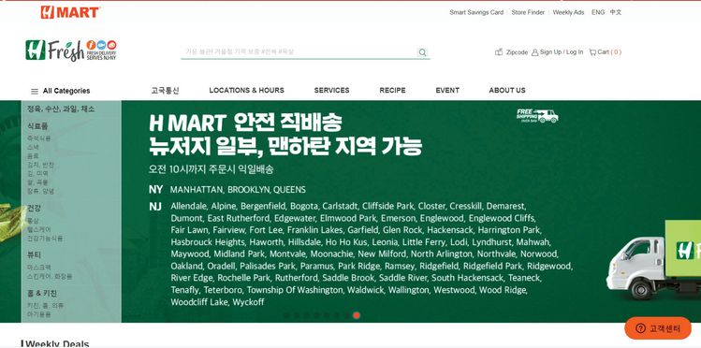This screenshot has width=701, height=348.
Task: Select the 홈 & 키친 category heading
Action: point(42,294)
